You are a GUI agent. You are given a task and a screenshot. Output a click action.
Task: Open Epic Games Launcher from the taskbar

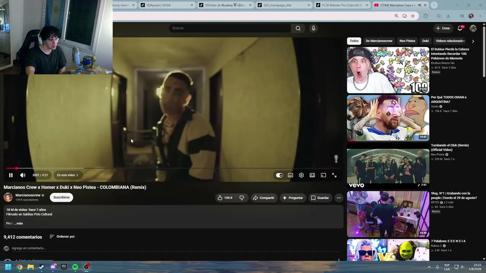click(x=64, y=267)
